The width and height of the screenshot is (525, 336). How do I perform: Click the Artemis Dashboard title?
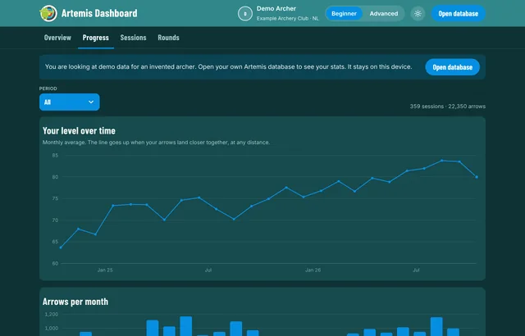point(99,13)
